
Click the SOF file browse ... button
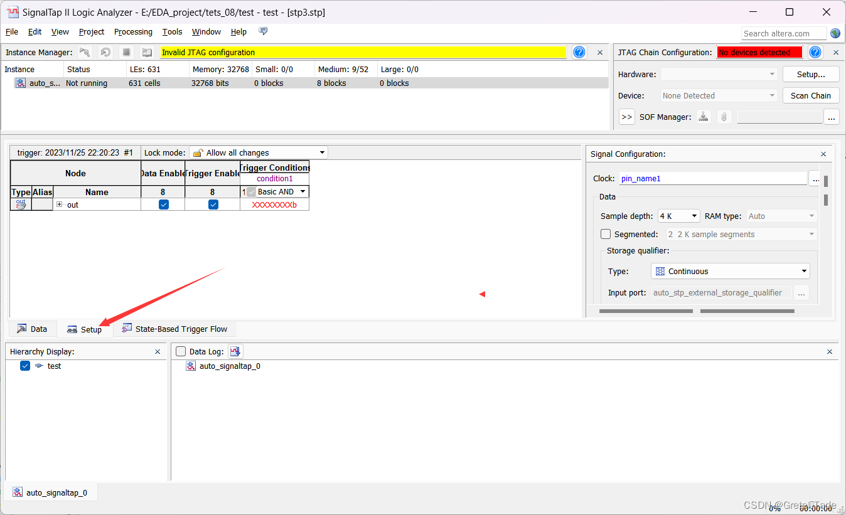coord(832,117)
